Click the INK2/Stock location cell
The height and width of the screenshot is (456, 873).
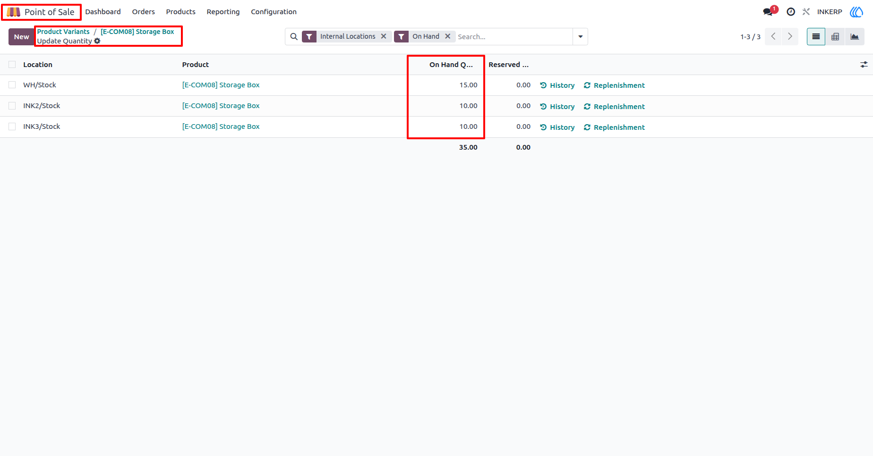pos(42,106)
